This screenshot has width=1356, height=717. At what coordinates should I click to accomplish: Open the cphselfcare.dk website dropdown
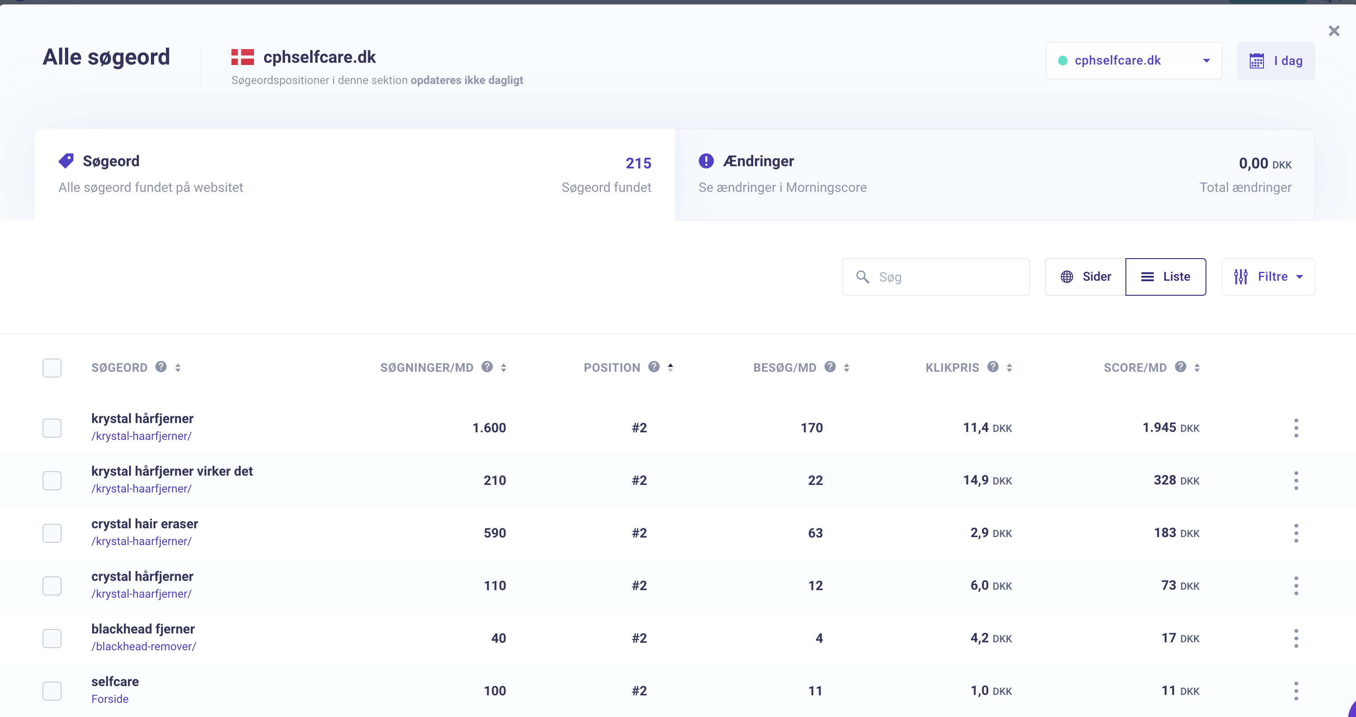pyautogui.click(x=1133, y=61)
